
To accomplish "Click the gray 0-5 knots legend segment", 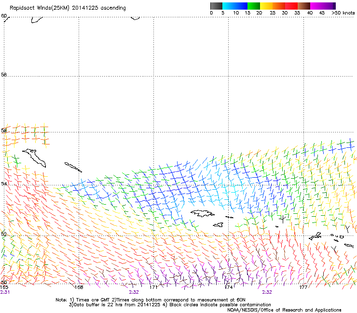I will 216,6.
